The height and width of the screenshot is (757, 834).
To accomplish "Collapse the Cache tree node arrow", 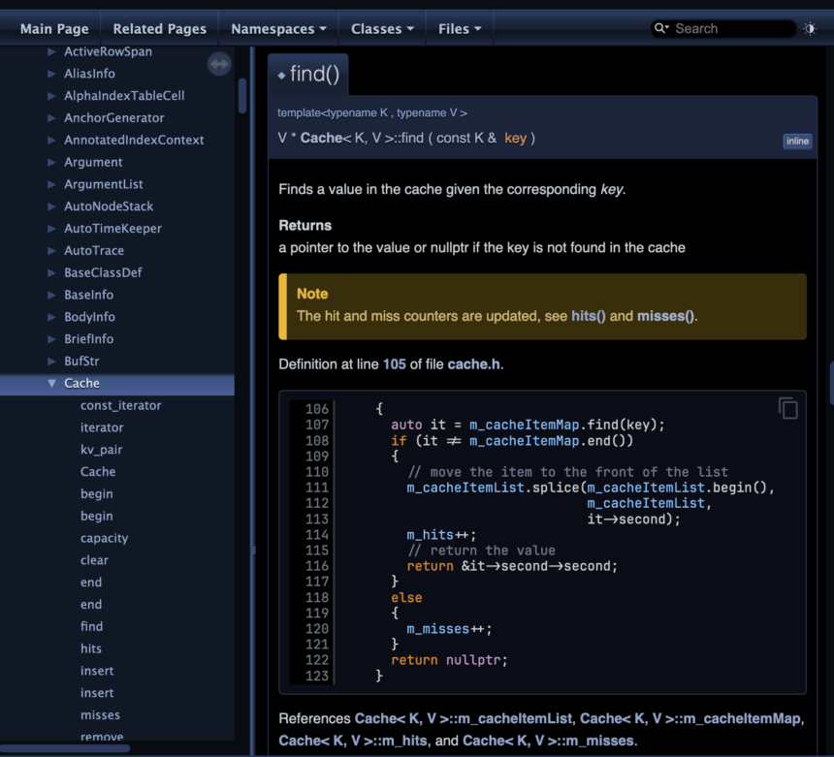I will click(51, 383).
